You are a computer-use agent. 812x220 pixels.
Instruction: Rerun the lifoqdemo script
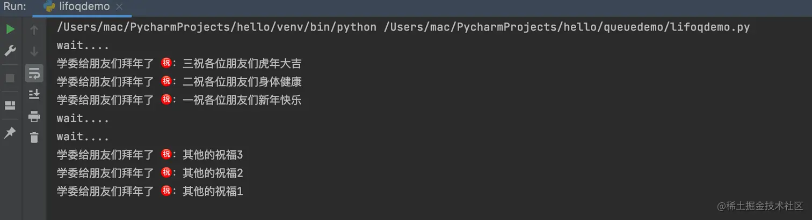tap(10, 29)
